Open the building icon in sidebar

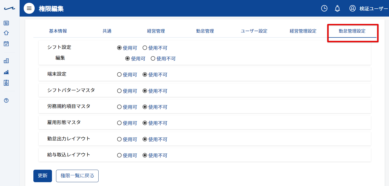(6, 61)
